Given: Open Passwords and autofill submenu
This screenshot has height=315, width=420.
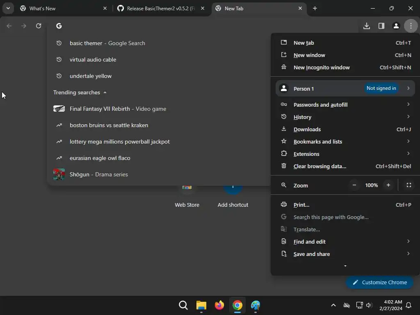Looking at the screenshot, I should pyautogui.click(x=345, y=105).
